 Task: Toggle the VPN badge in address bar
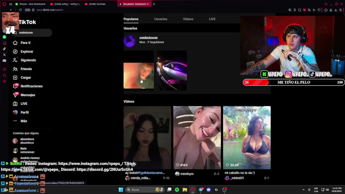(27, 10)
